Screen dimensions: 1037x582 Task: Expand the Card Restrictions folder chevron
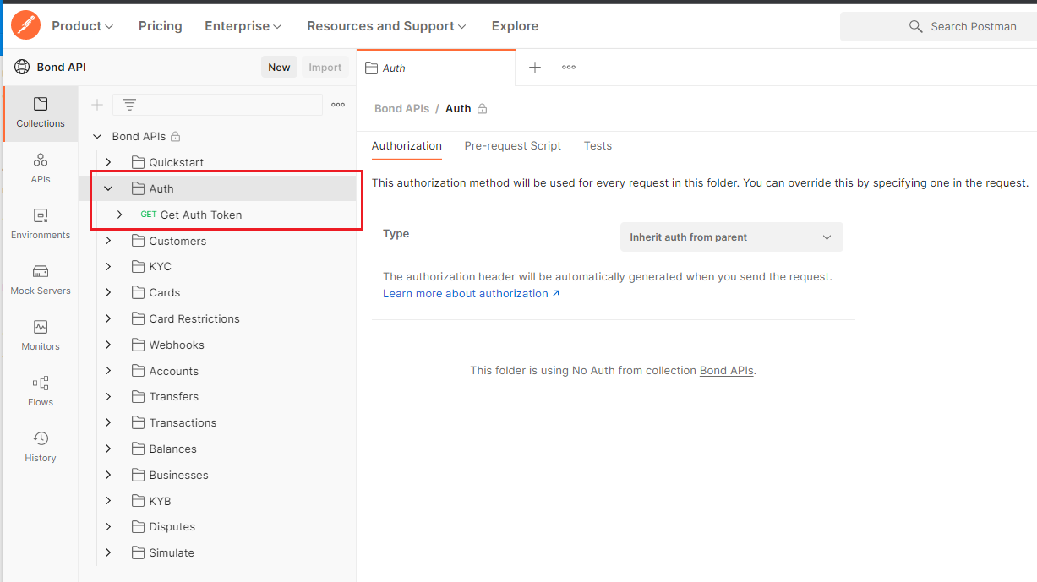108,318
